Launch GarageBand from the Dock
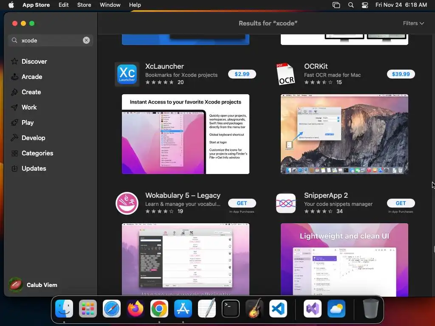 254,309
